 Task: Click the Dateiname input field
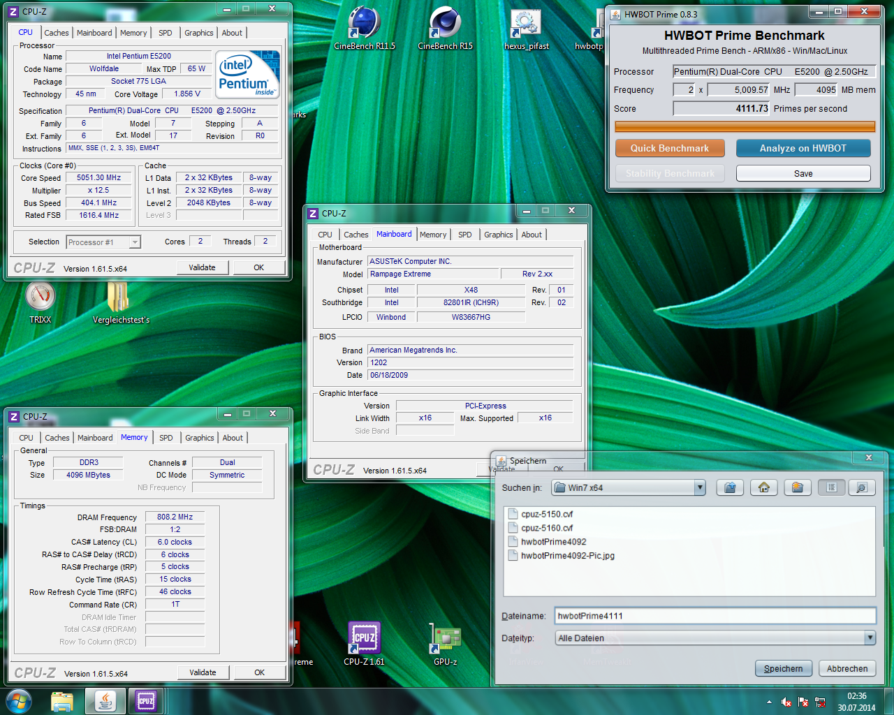tap(715, 616)
